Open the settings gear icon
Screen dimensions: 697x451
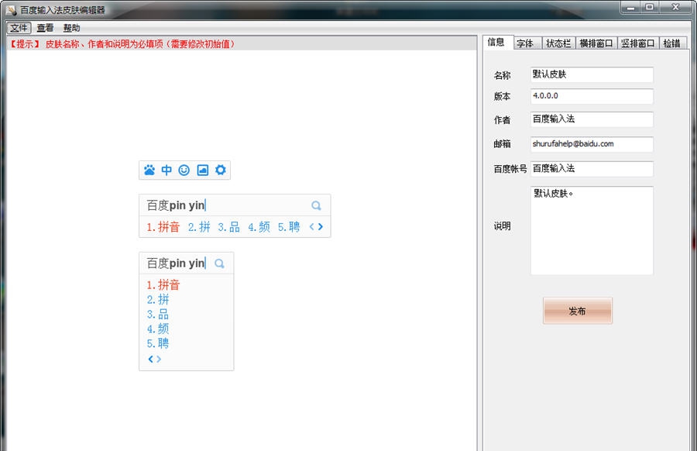(221, 170)
